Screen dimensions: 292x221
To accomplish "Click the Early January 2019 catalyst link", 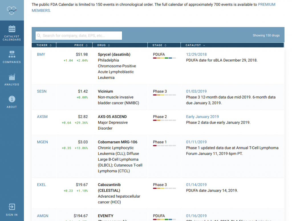I will pyautogui.click(x=202, y=117).
